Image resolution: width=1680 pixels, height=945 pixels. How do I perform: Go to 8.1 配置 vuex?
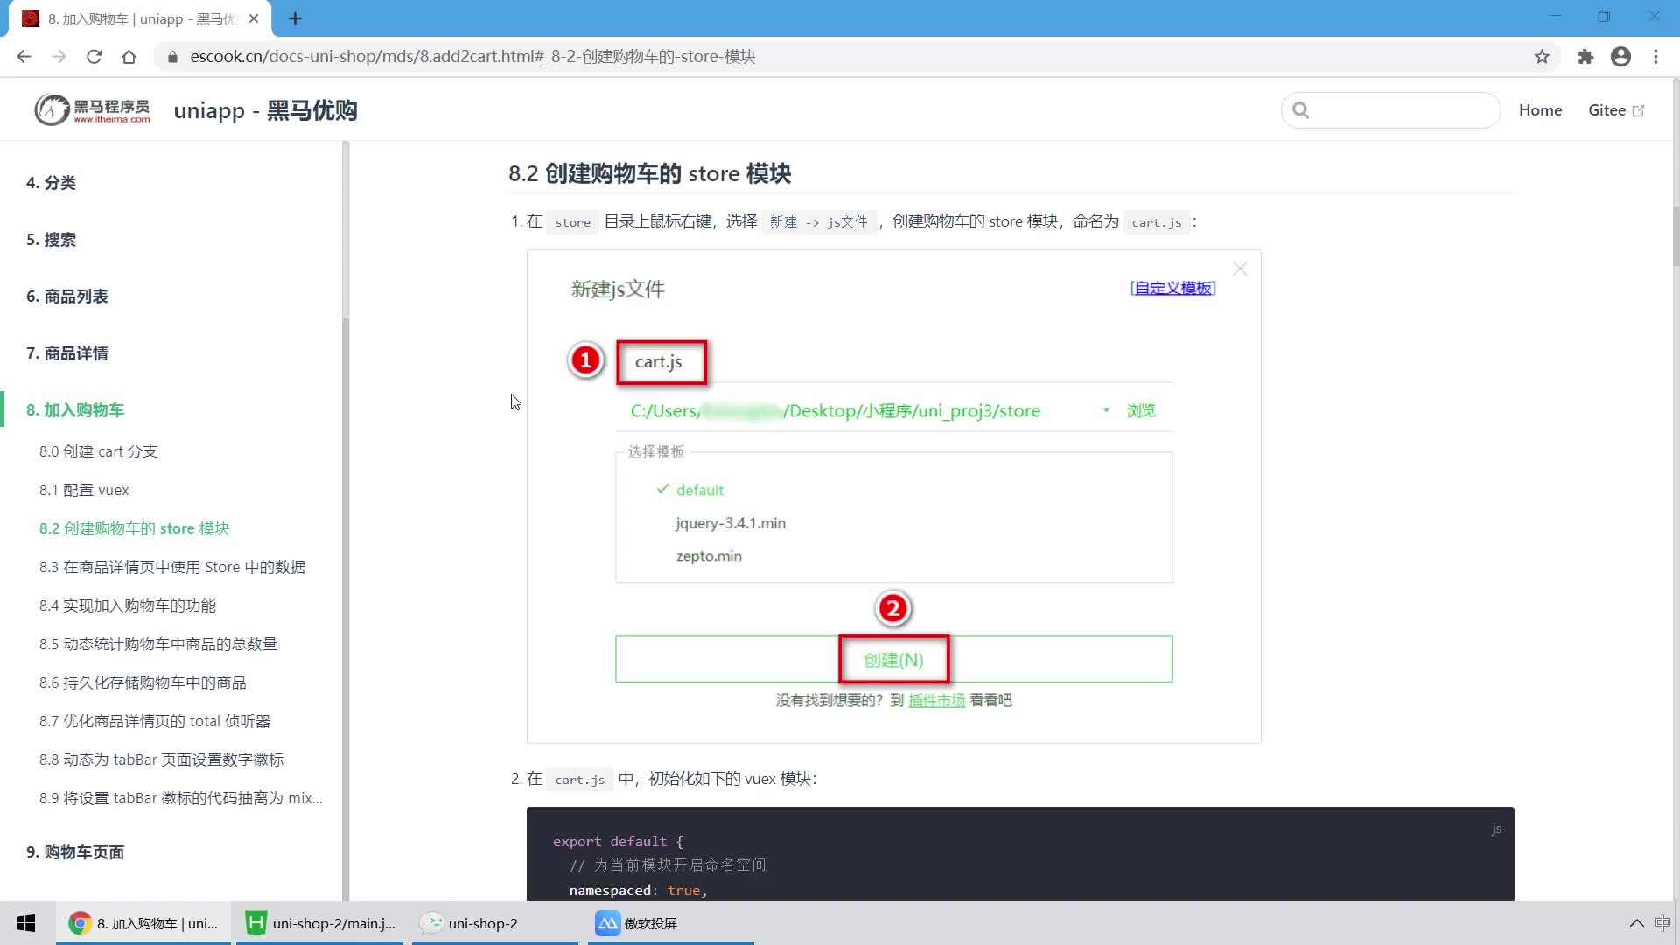(x=84, y=490)
